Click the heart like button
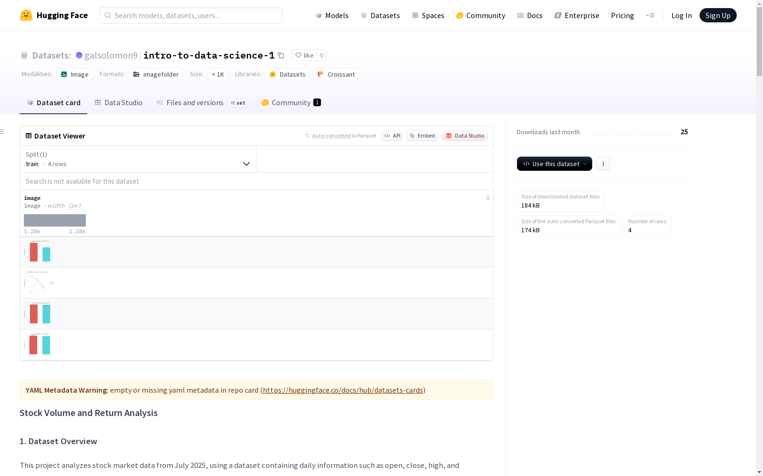 [x=304, y=55]
